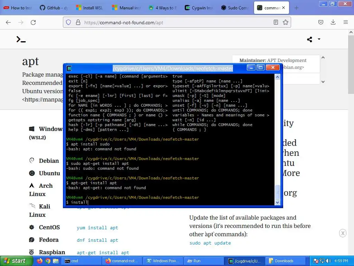Click the padlock site security icon
Viewport: 354px width, 266px height.
click(78, 22)
